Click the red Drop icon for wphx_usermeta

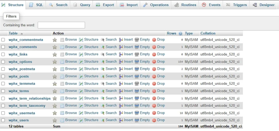pos(154,113)
